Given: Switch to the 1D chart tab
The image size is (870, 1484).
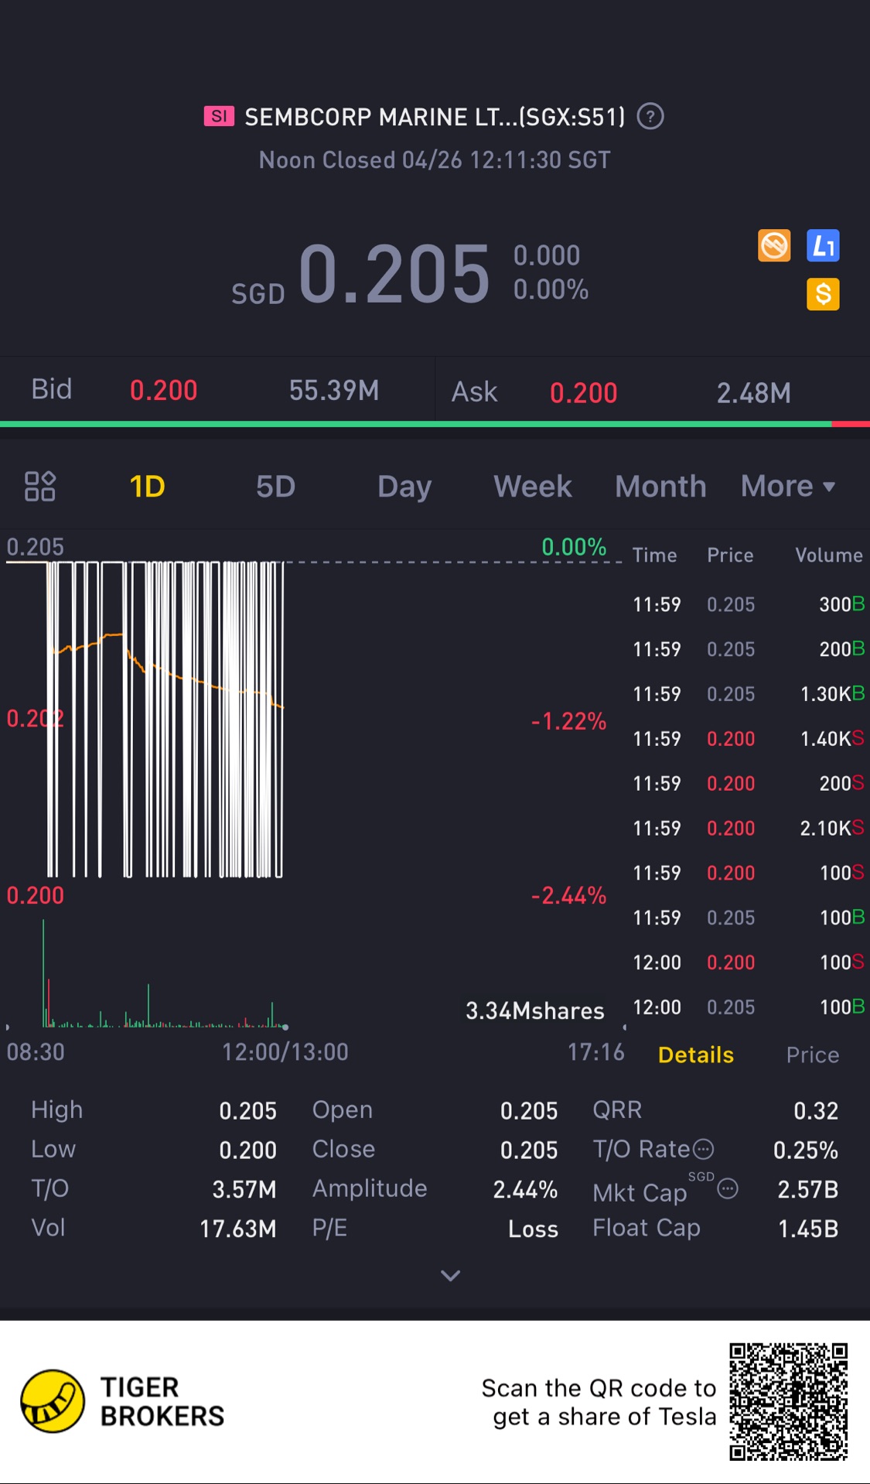Looking at the screenshot, I should 147,486.
